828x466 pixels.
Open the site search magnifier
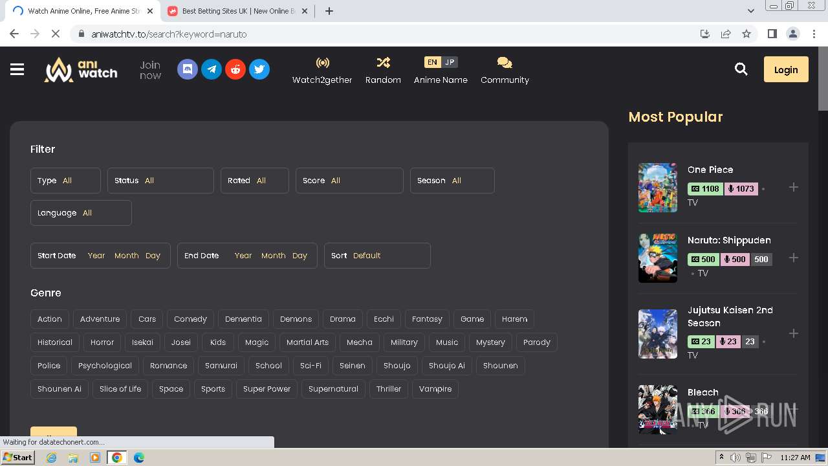(x=741, y=69)
